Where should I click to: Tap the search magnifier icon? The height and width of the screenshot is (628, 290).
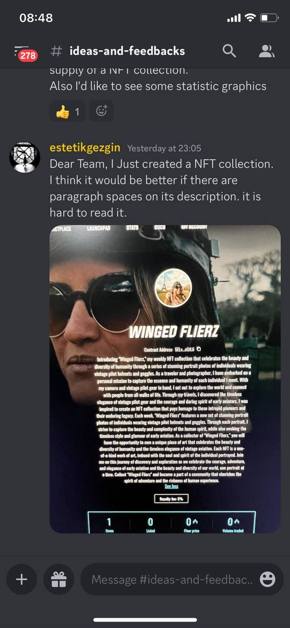(x=229, y=51)
